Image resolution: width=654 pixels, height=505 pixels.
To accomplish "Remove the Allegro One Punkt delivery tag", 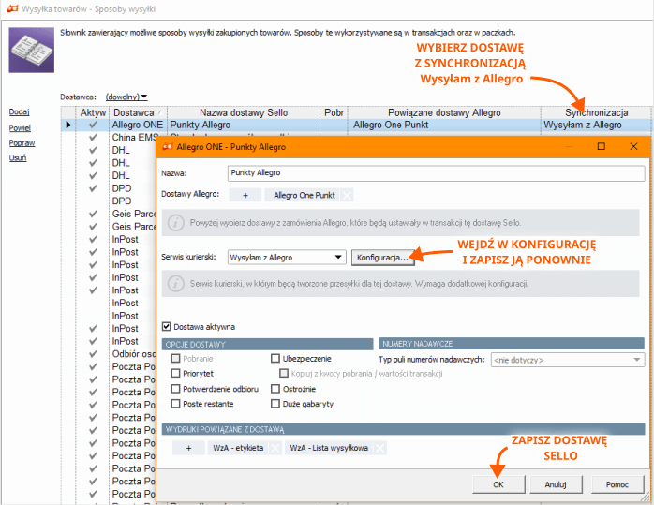I will 347,195.
